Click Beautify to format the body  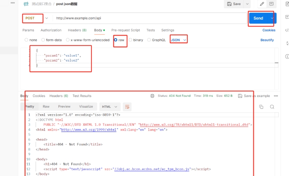pyautogui.click(x=267, y=40)
